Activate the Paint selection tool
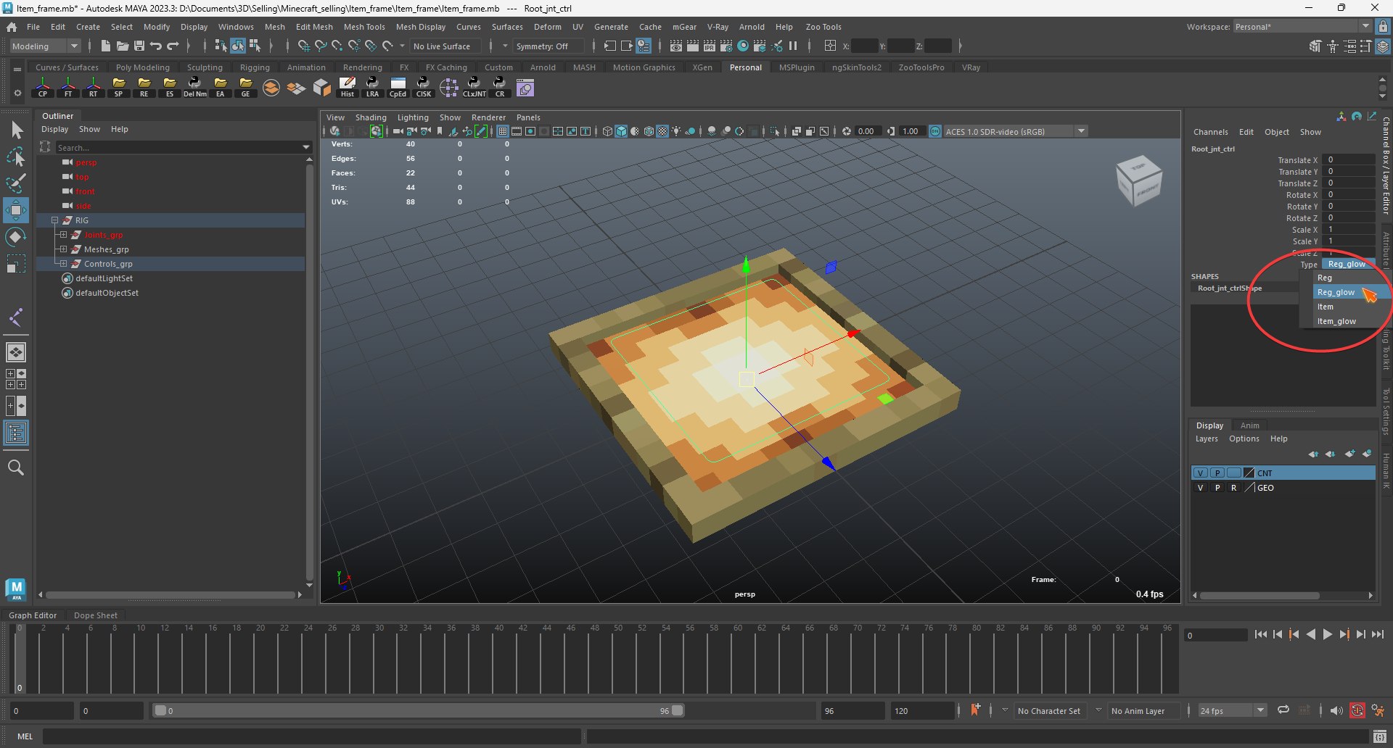1393x748 pixels. click(x=16, y=183)
